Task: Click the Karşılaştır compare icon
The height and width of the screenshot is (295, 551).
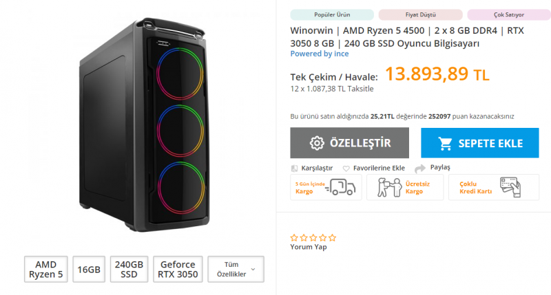Action: coord(295,168)
